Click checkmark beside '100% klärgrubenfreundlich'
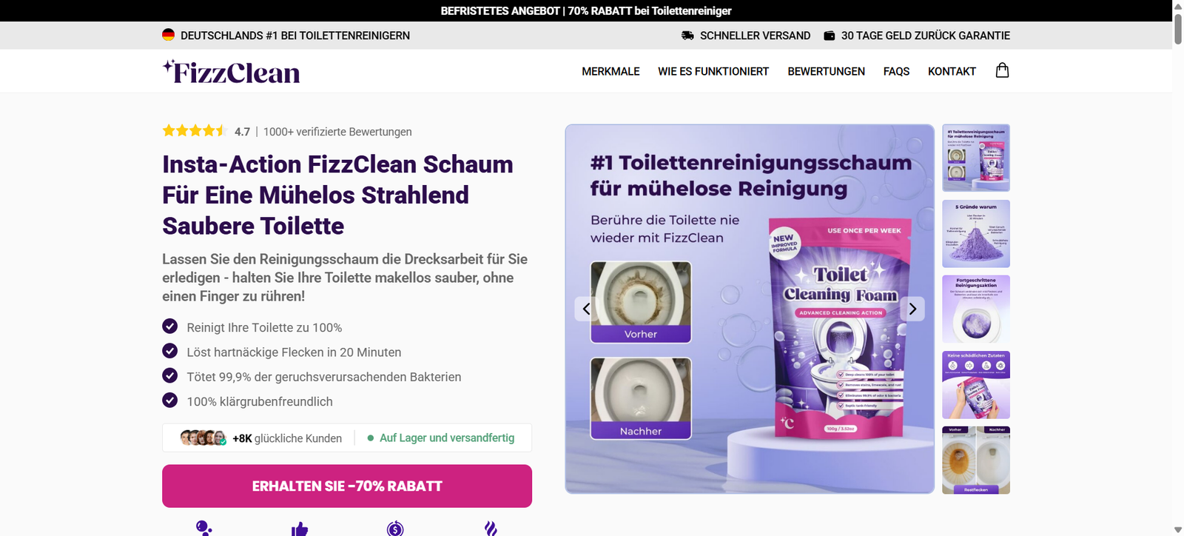1184x536 pixels. point(170,401)
